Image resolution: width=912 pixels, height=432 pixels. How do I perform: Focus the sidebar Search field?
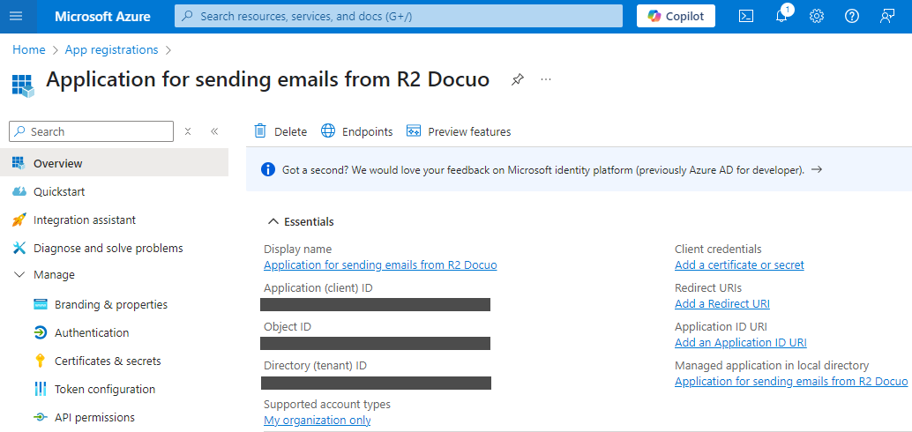tap(92, 131)
